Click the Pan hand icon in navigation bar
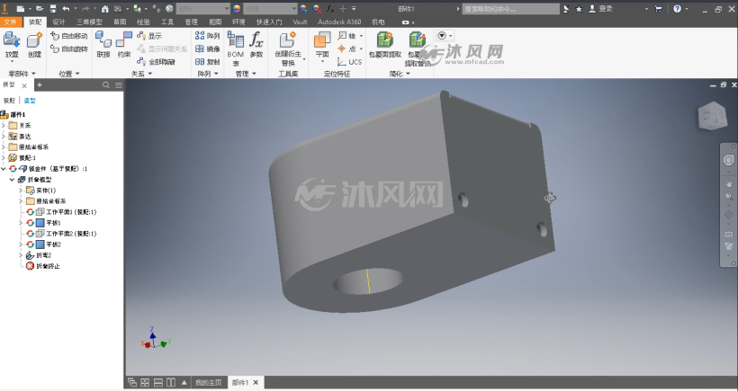Viewport: 738px width, 391px height. [x=729, y=183]
